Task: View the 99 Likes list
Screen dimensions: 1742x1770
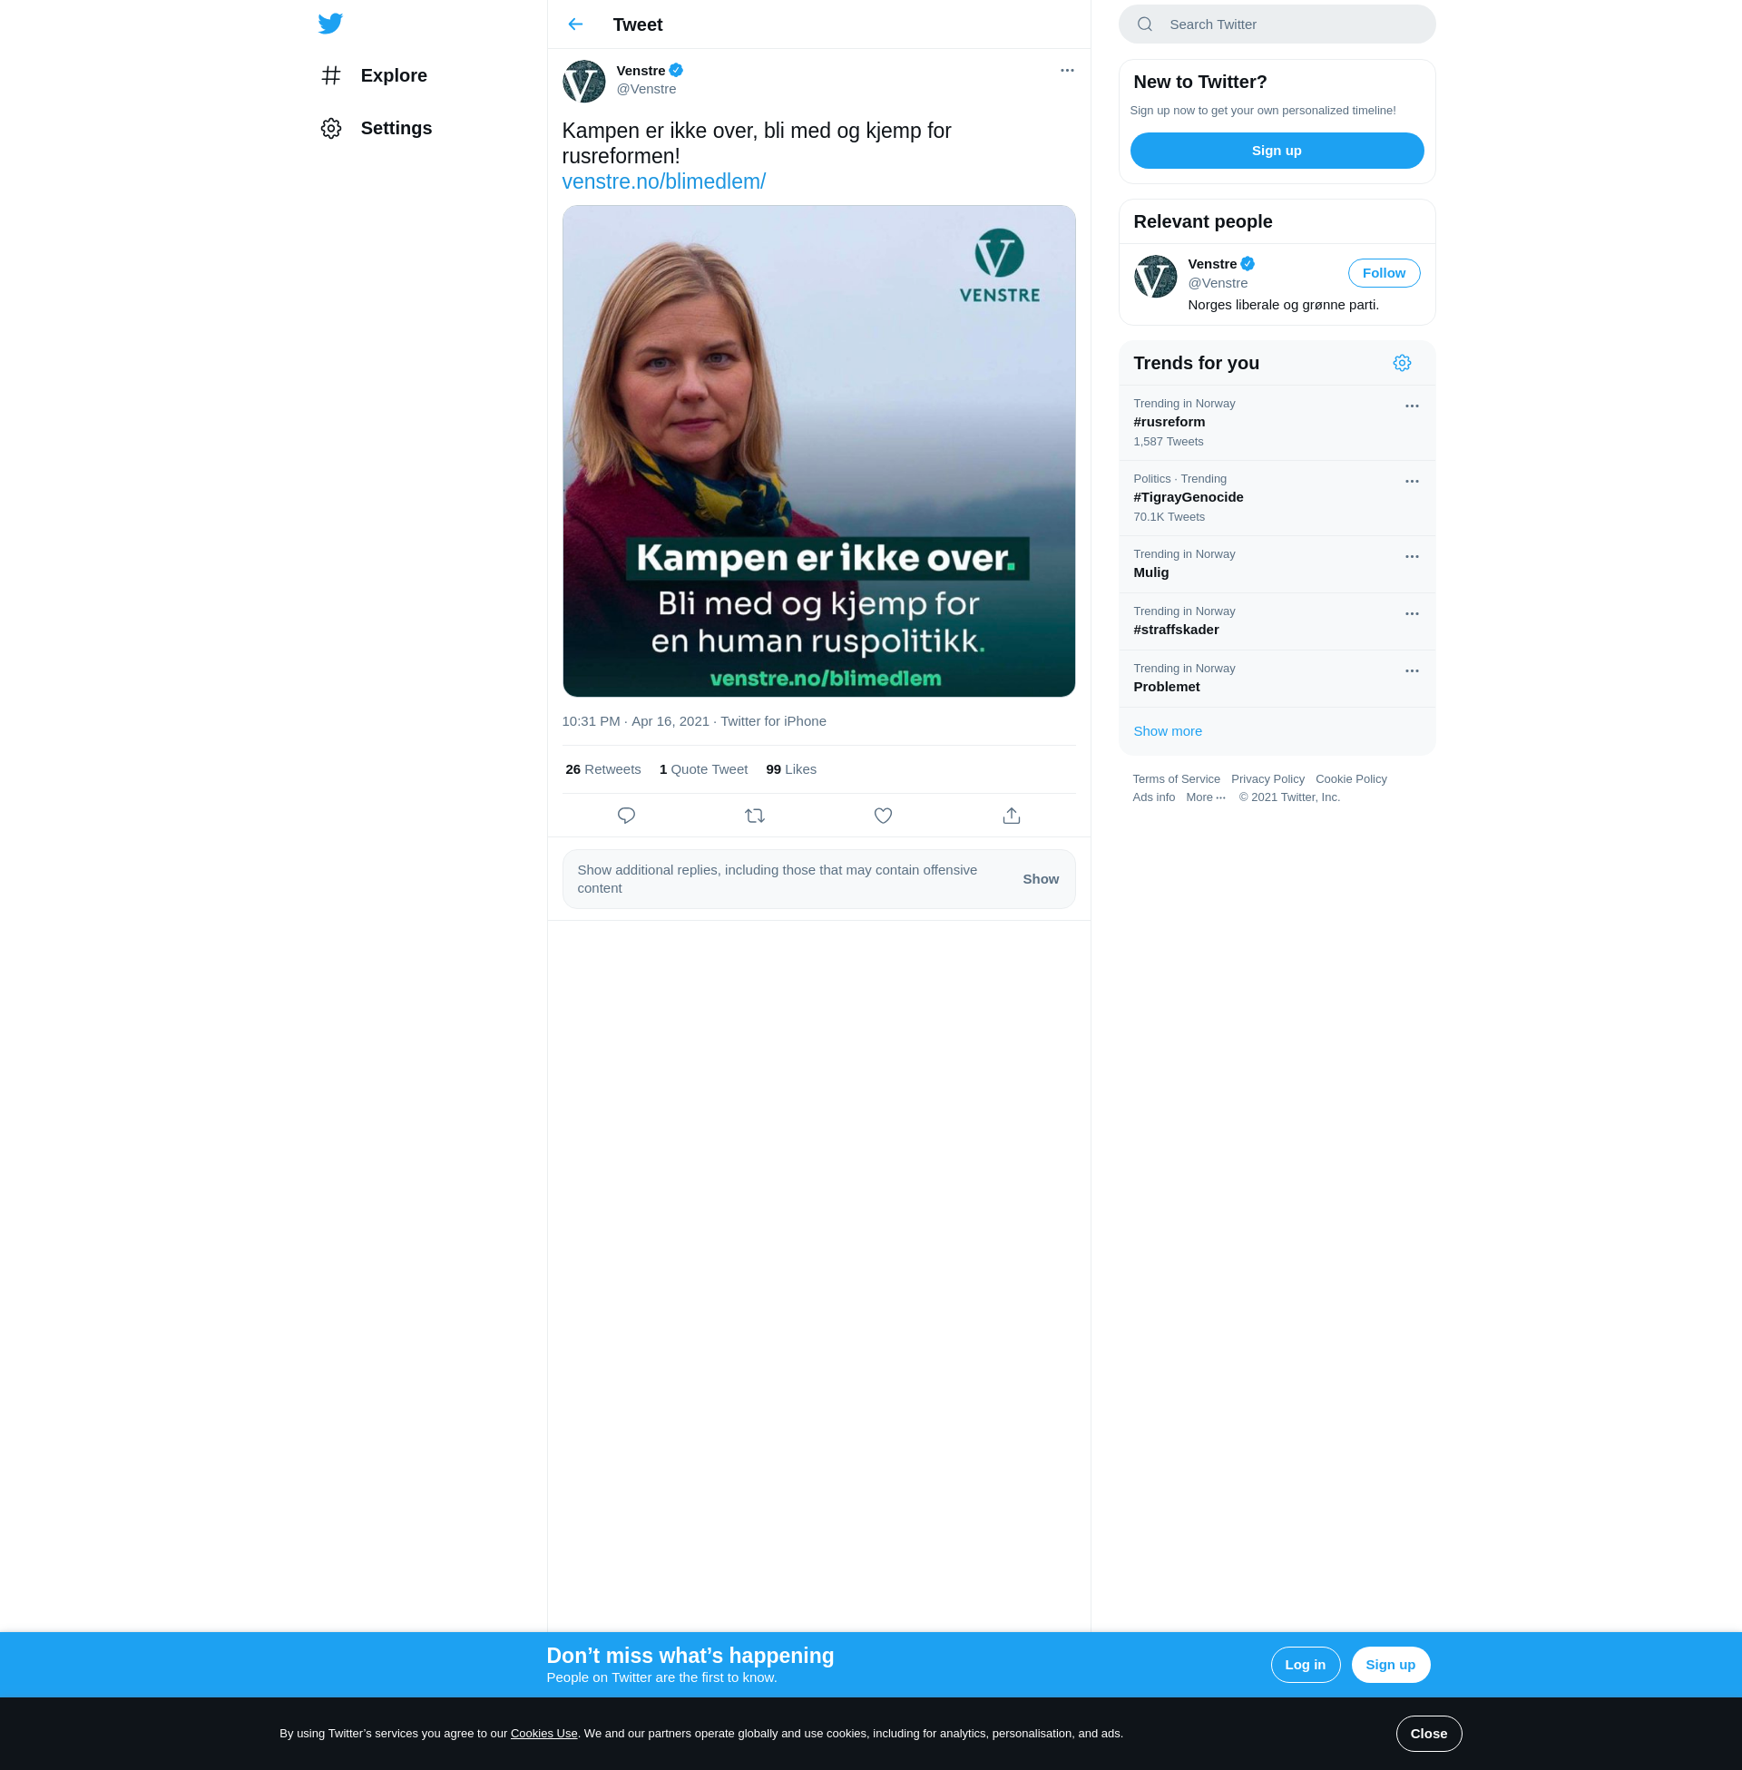Action: (791, 769)
